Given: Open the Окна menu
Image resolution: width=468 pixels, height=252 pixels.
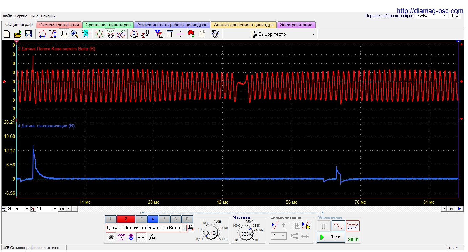Looking at the screenshot, I should [x=34, y=16].
